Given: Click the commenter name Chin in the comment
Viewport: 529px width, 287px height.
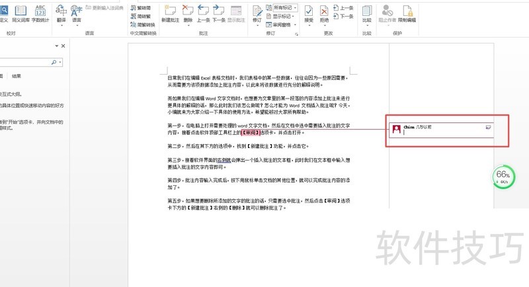Looking at the screenshot, I should pos(409,127).
